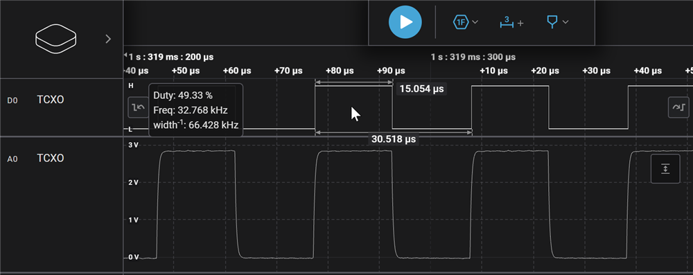
Task: Click the Freq: 32.768 kHz measurement tooltip
Action: pyautogui.click(x=191, y=109)
